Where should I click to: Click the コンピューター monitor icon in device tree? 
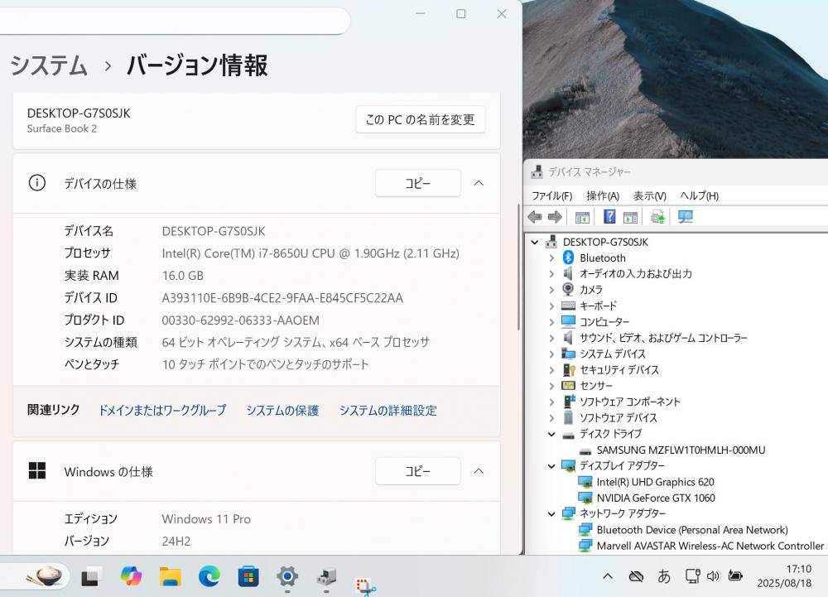(568, 321)
